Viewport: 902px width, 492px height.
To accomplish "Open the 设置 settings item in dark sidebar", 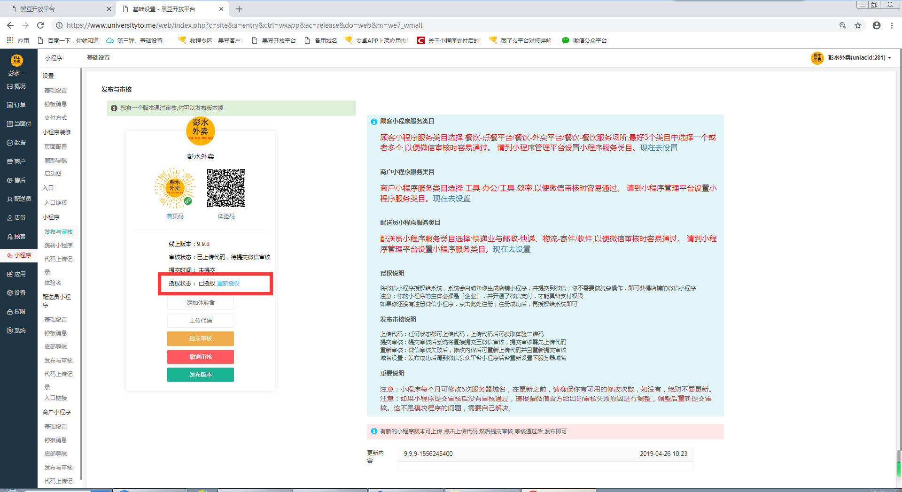I will tap(17, 293).
